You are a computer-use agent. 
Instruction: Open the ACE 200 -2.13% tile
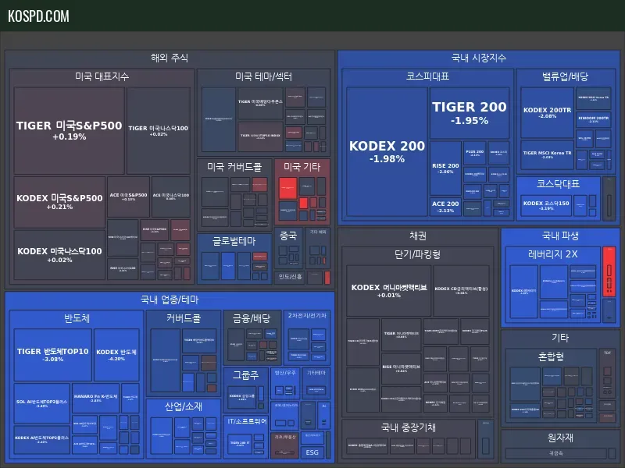pos(445,207)
